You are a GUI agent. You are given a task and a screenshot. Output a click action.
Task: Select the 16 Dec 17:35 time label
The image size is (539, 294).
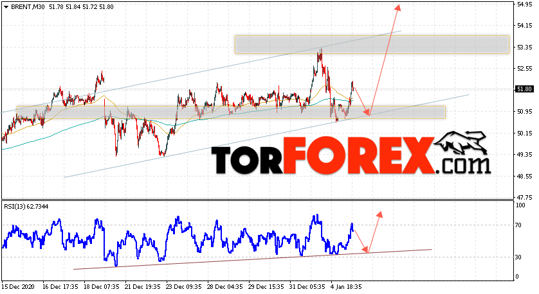point(60,287)
